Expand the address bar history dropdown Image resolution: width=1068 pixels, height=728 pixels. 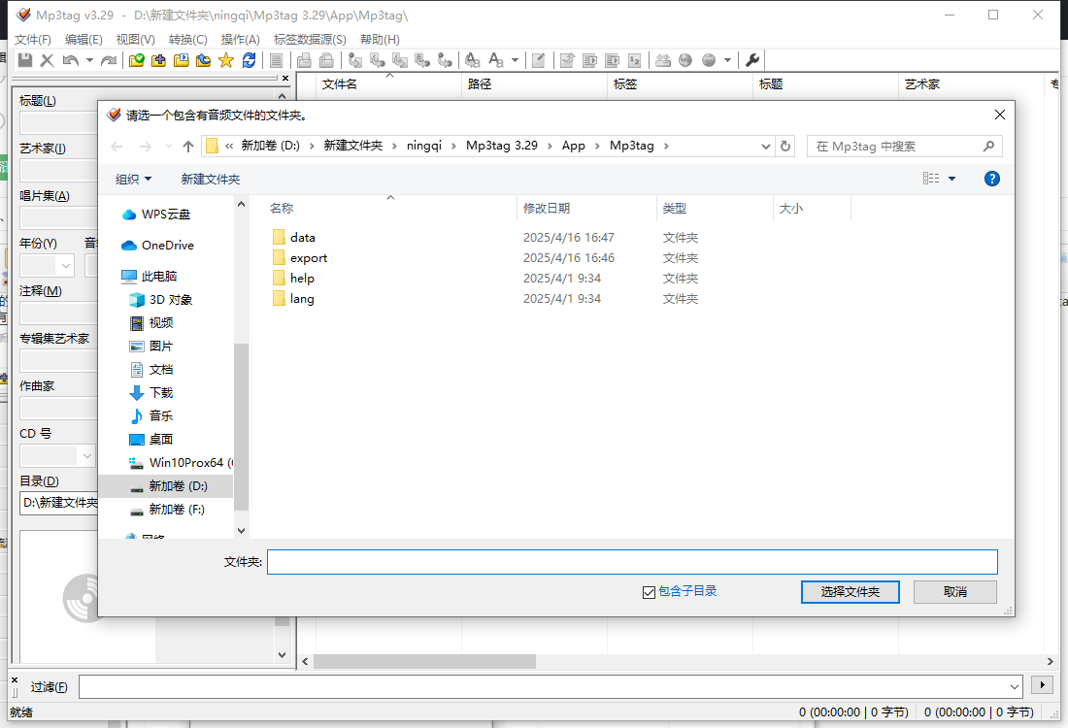766,147
